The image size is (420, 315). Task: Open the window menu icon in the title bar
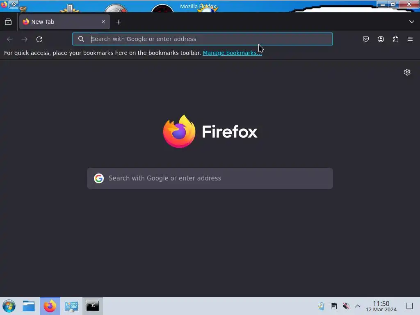click(x=4, y=4)
